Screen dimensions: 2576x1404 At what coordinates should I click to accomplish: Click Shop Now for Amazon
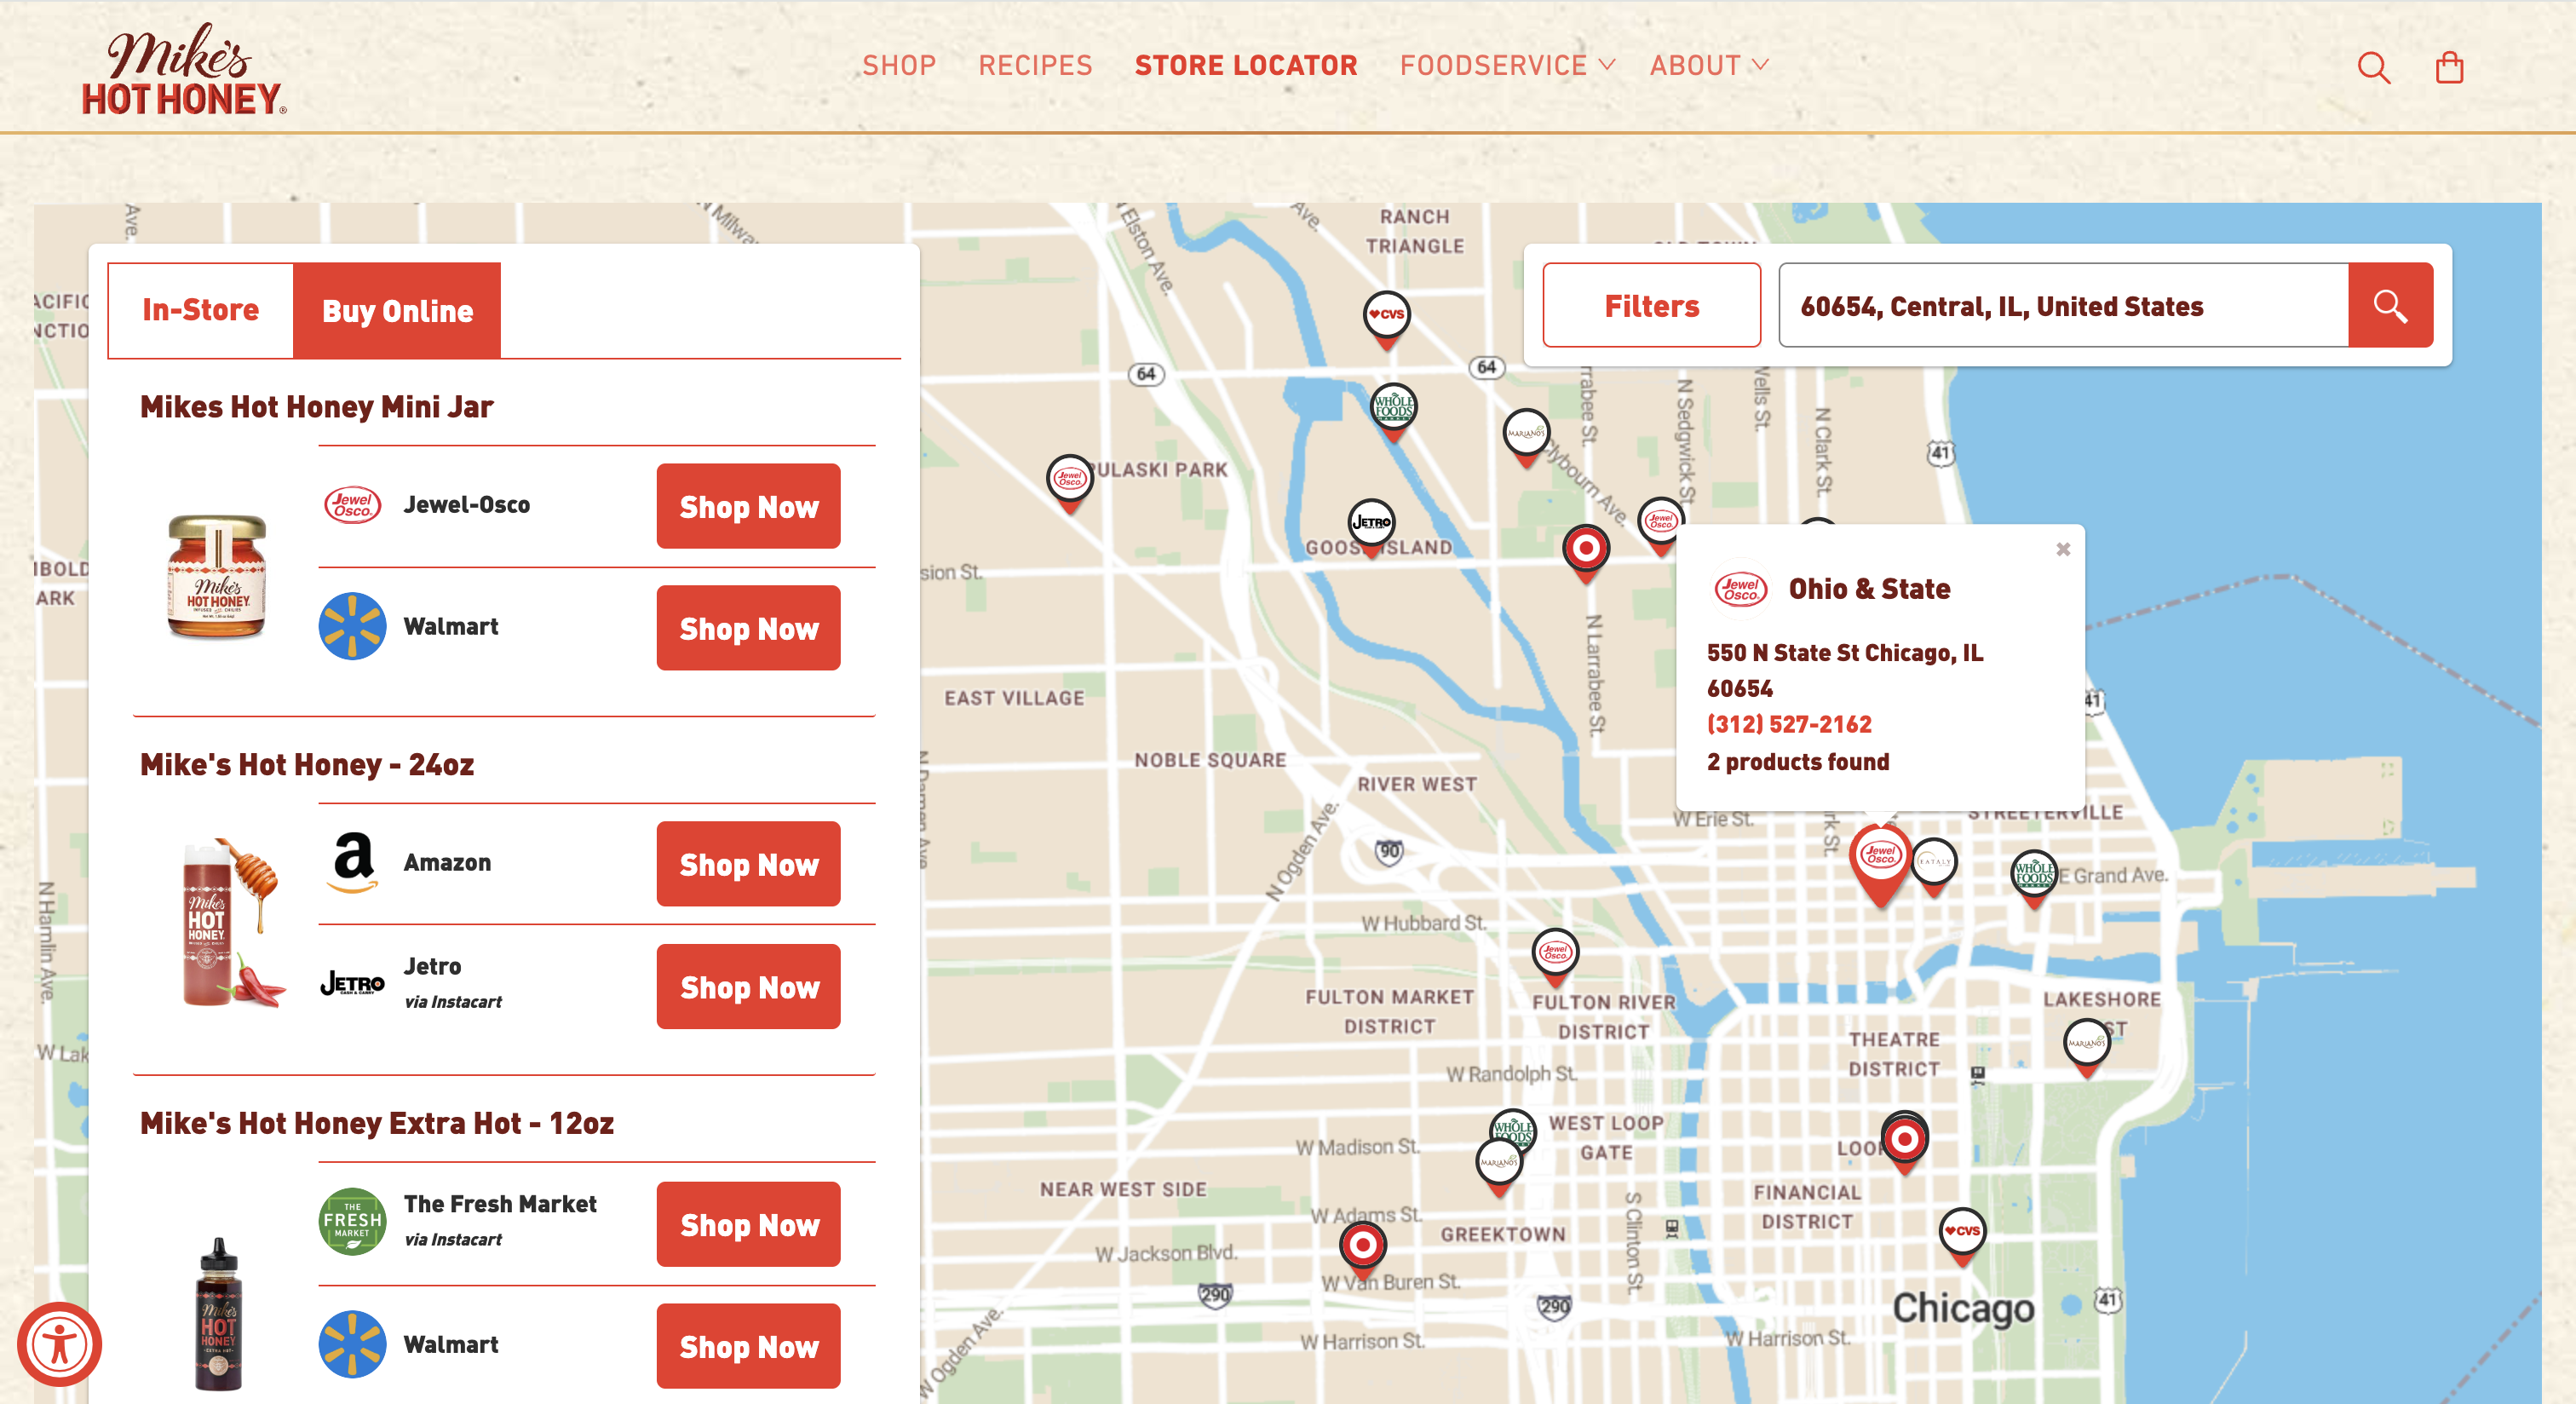coord(748,864)
